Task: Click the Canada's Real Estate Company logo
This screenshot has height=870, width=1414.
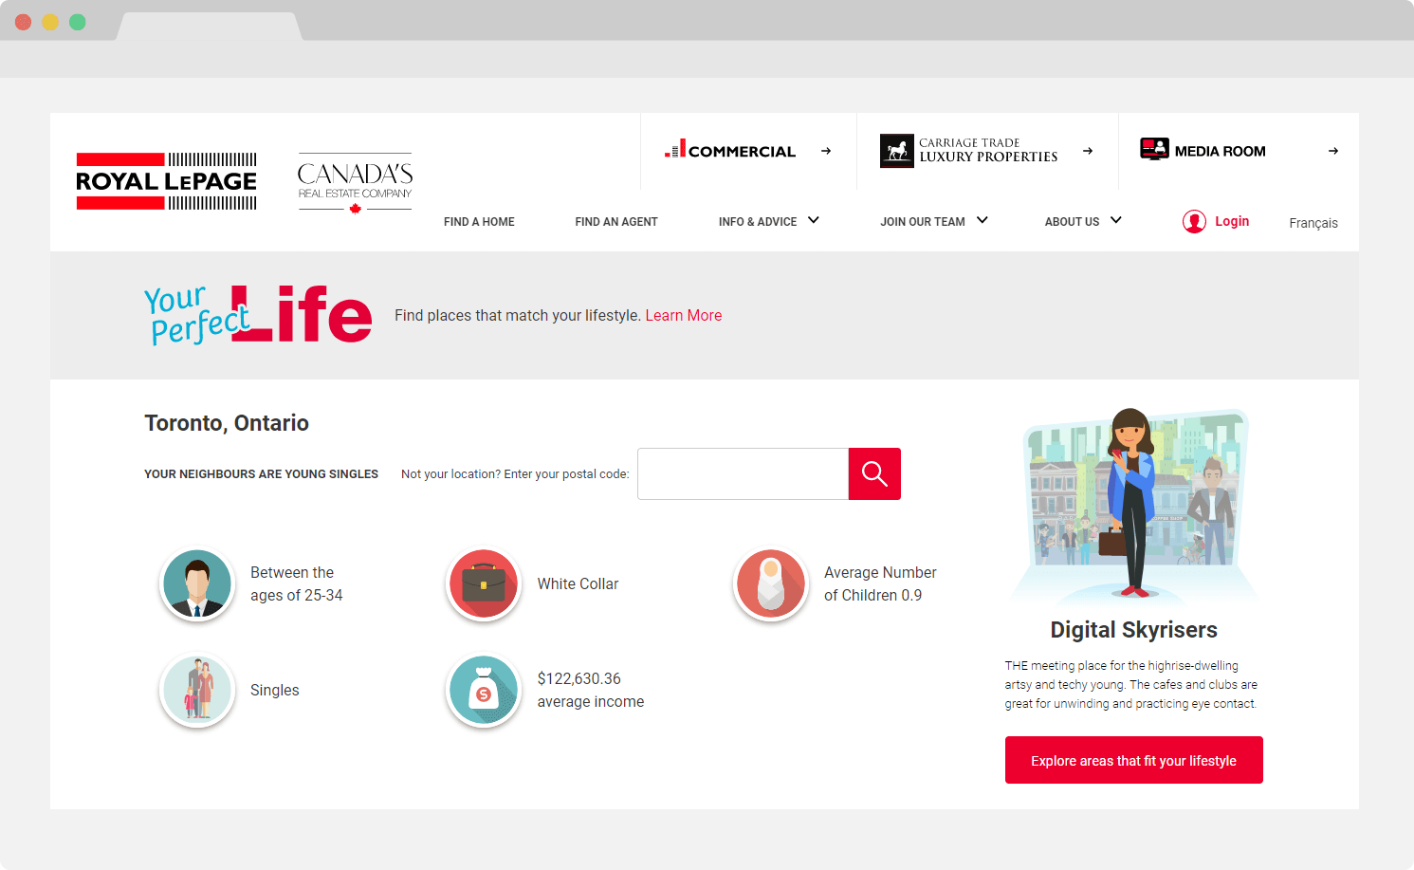Action: (355, 181)
